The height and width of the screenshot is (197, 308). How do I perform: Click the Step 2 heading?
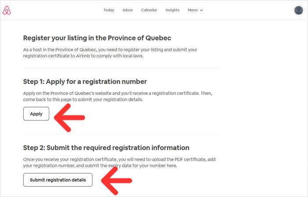pyautogui.click(x=106, y=148)
